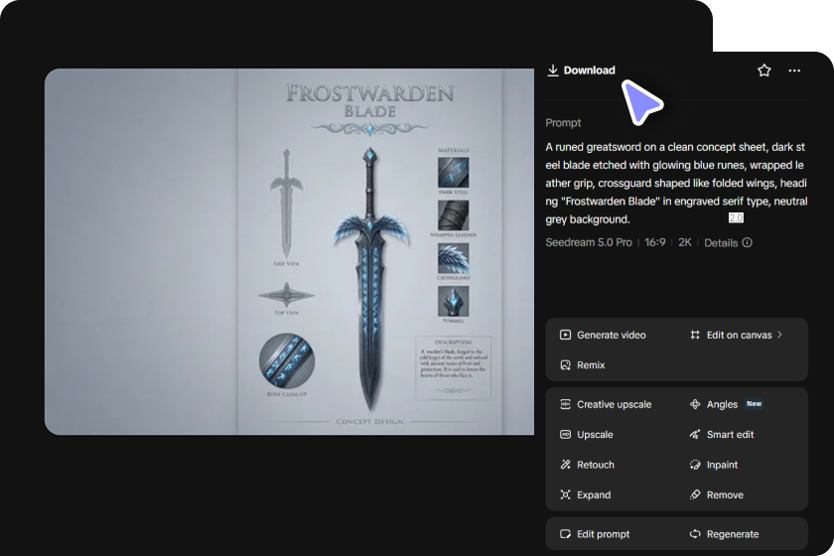Click the Download arrow icon
Screen dimensions: 834x556
point(553,70)
